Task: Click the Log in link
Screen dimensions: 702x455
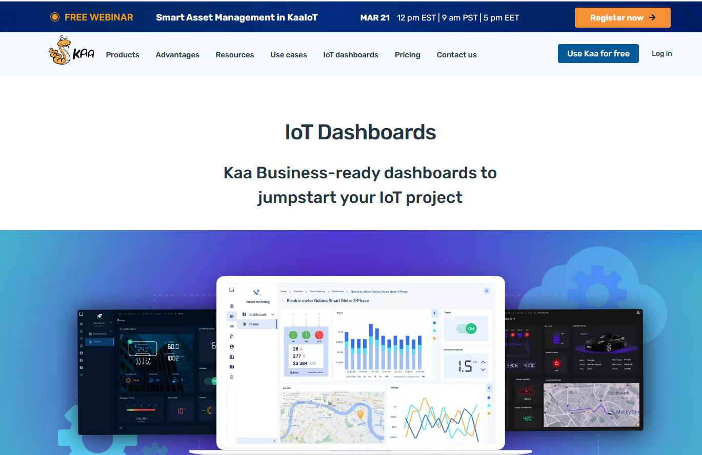Action: pyautogui.click(x=661, y=53)
